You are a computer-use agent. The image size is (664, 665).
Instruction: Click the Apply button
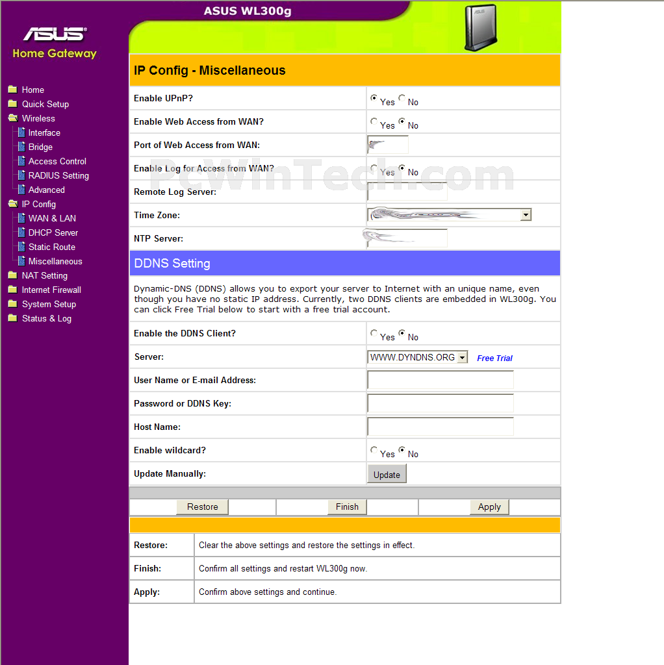489,507
